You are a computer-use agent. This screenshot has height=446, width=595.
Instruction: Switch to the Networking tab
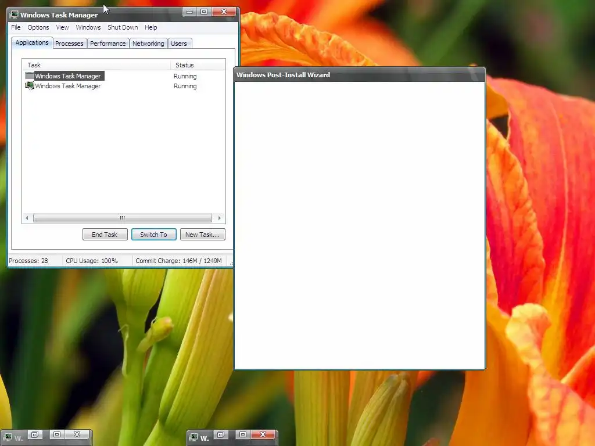tap(148, 44)
